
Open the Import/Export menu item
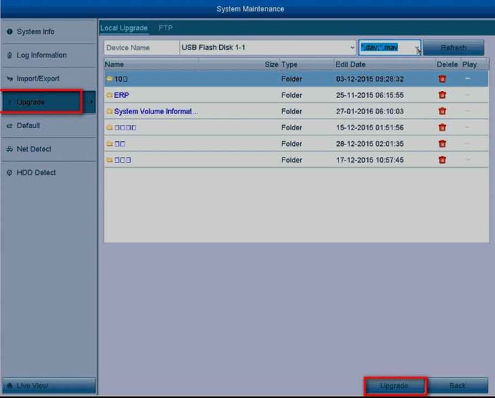pyautogui.click(x=37, y=79)
